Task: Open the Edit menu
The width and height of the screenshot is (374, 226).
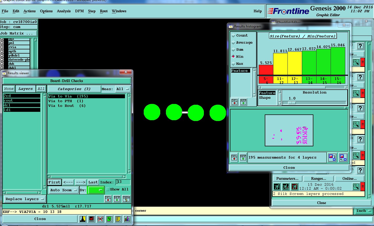Action: (x=16, y=11)
